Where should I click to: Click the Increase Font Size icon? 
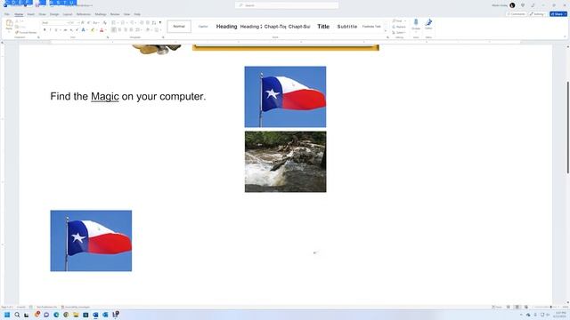pos(83,23)
